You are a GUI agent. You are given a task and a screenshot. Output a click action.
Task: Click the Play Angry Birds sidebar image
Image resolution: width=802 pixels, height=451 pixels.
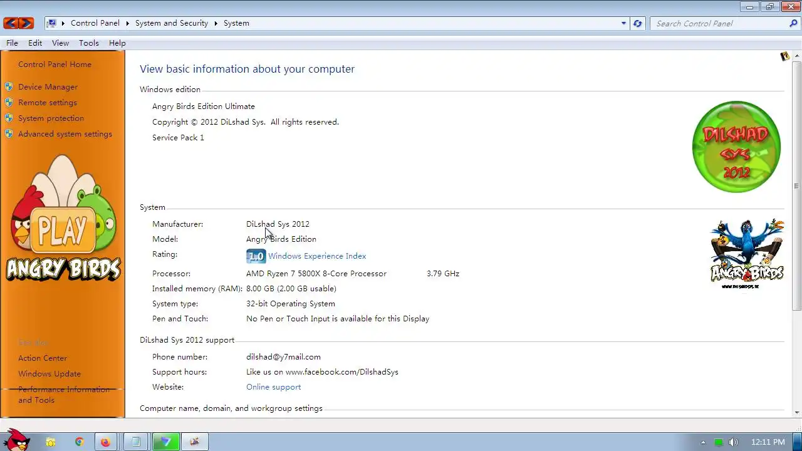[63, 219]
